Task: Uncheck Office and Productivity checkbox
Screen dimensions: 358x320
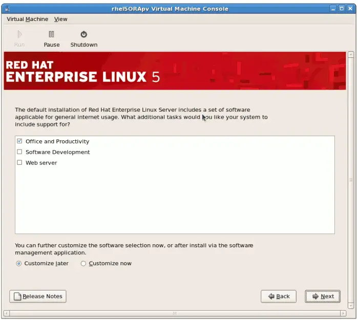Action: tap(19, 141)
